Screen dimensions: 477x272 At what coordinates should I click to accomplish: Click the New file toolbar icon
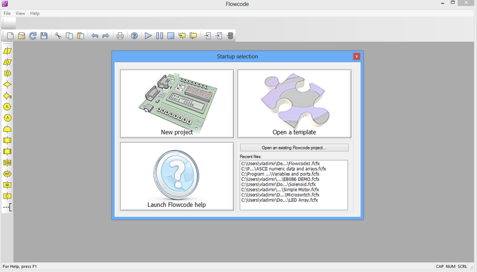tap(10, 36)
